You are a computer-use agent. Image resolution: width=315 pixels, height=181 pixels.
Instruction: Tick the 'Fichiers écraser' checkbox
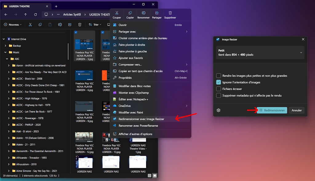coord(218,89)
